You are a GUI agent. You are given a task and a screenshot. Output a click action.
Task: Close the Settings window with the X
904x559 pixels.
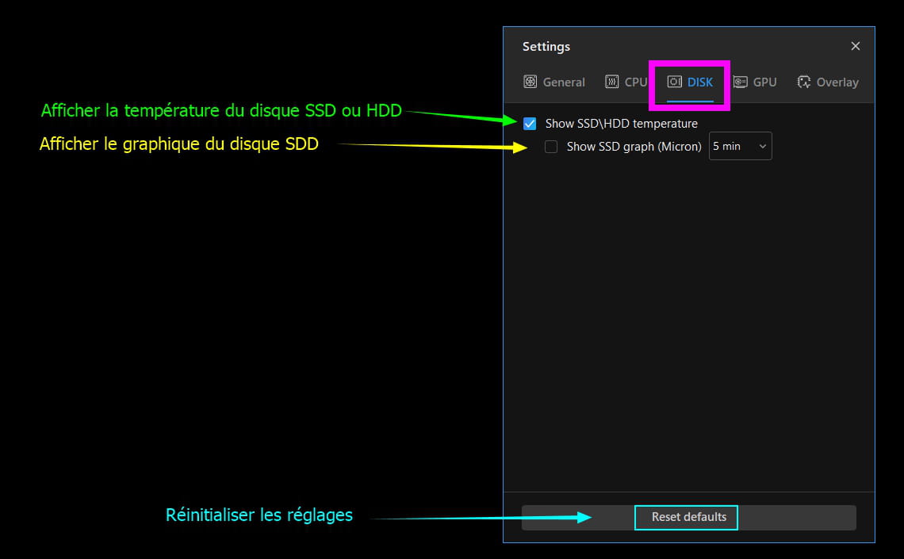pyautogui.click(x=855, y=46)
